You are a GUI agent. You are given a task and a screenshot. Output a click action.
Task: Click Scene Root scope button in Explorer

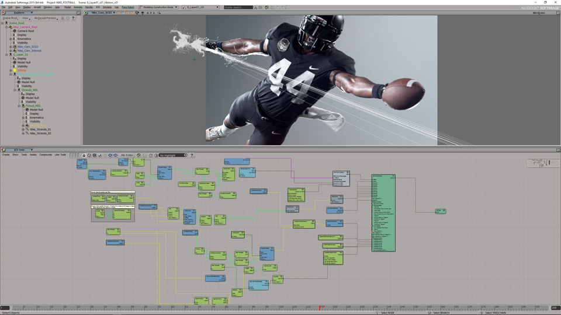10,18
